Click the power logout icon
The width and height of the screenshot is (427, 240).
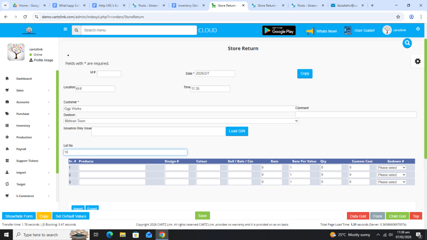click(x=418, y=29)
